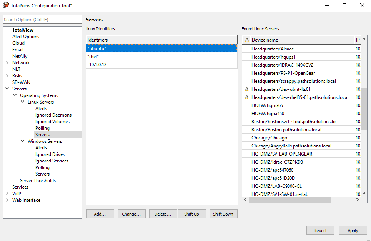Screen dimensions: 371x241
Task: Collapse the Windows Servers branch
Action: tap(22, 141)
